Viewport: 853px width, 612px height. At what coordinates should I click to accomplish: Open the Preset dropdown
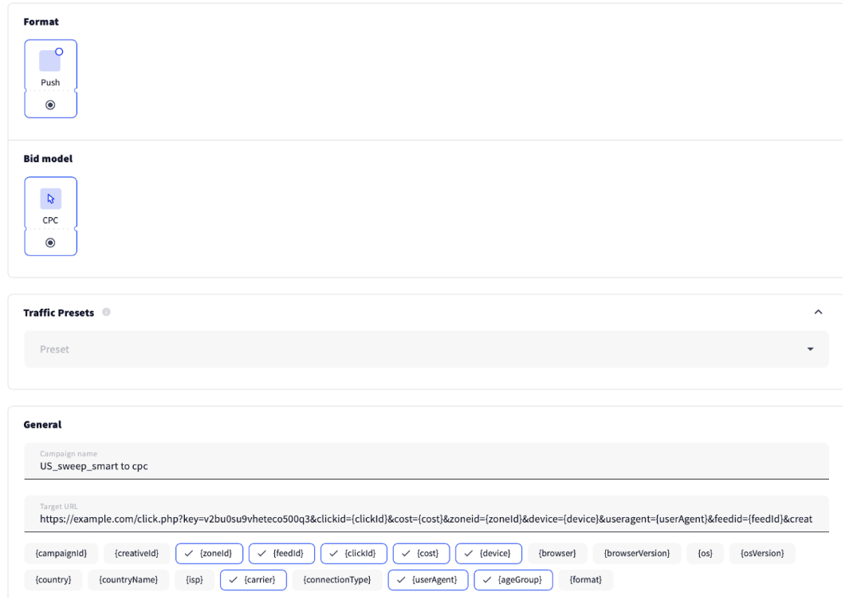(x=426, y=349)
